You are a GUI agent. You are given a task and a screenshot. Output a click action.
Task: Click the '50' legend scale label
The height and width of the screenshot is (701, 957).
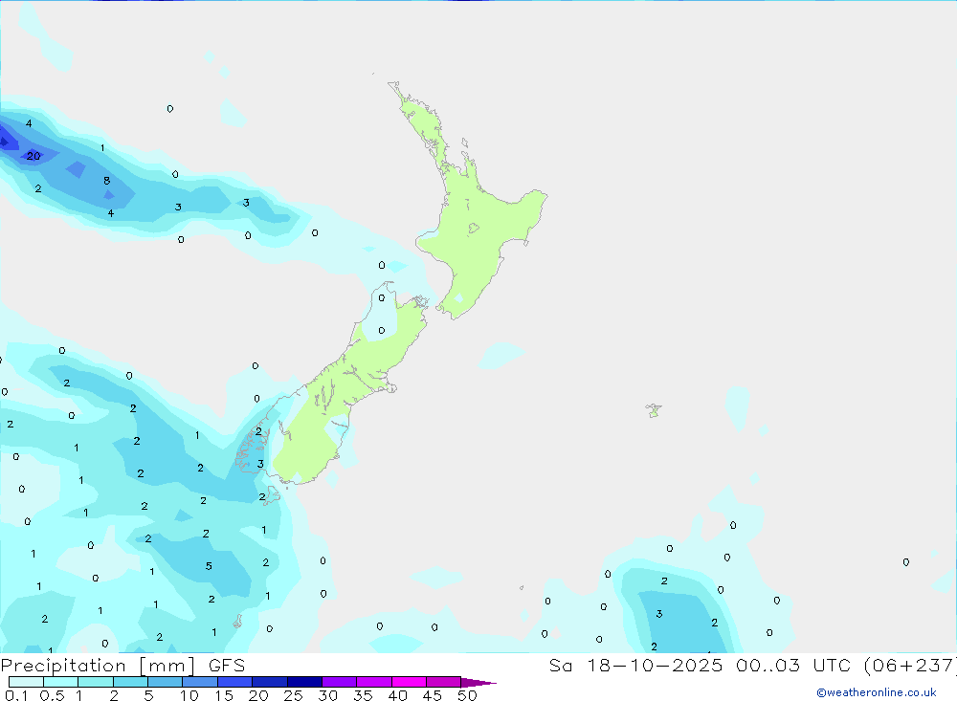click(467, 695)
